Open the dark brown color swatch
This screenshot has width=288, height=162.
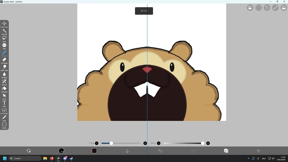point(94,151)
